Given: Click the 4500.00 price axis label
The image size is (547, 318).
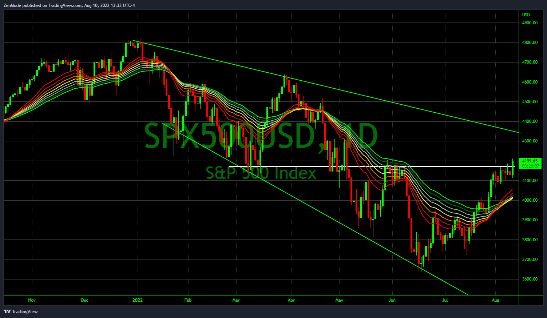Looking at the screenshot, I should click(530, 102).
